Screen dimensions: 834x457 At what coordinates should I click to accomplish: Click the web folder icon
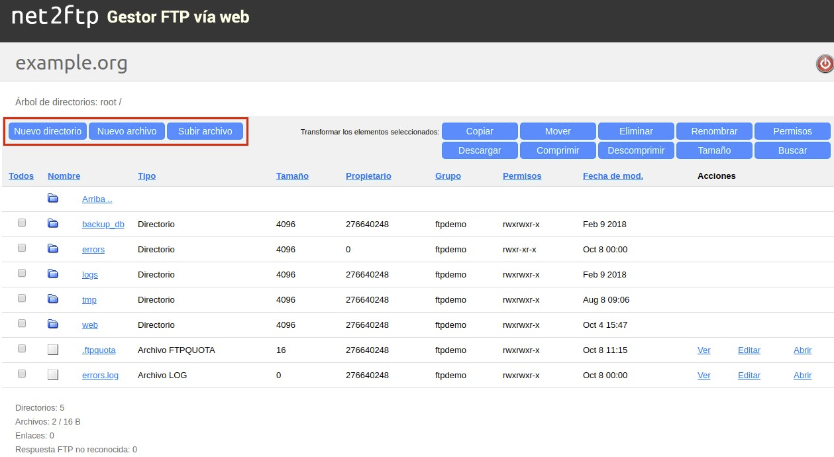(x=53, y=325)
